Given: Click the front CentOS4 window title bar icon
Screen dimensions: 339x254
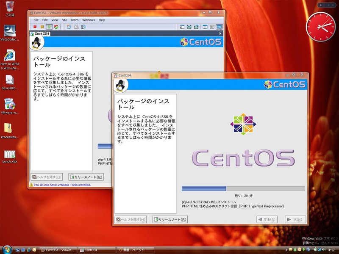Looking at the screenshot, I should (116, 75).
